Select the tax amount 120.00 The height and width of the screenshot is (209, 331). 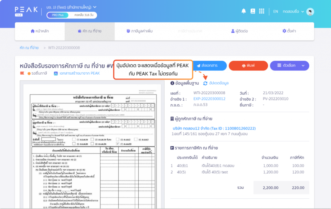pos(298,172)
